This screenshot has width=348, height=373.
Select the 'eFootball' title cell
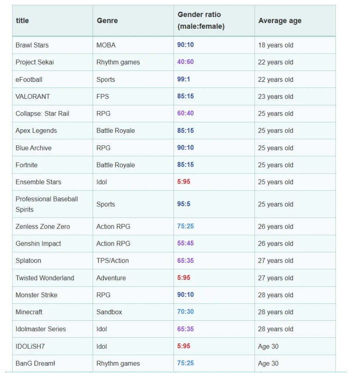(x=53, y=80)
